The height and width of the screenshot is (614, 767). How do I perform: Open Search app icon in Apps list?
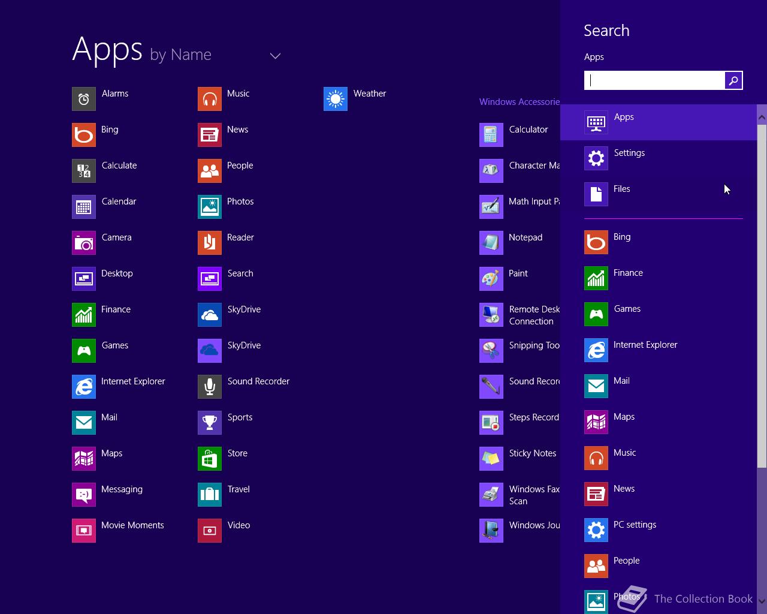(210, 279)
